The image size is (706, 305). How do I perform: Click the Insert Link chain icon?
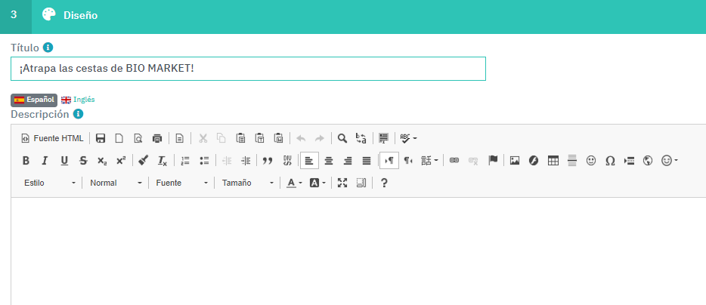click(x=454, y=161)
